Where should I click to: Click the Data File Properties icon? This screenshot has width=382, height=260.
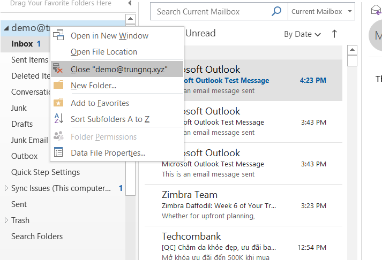pyautogui.click(x=58, y=152)
